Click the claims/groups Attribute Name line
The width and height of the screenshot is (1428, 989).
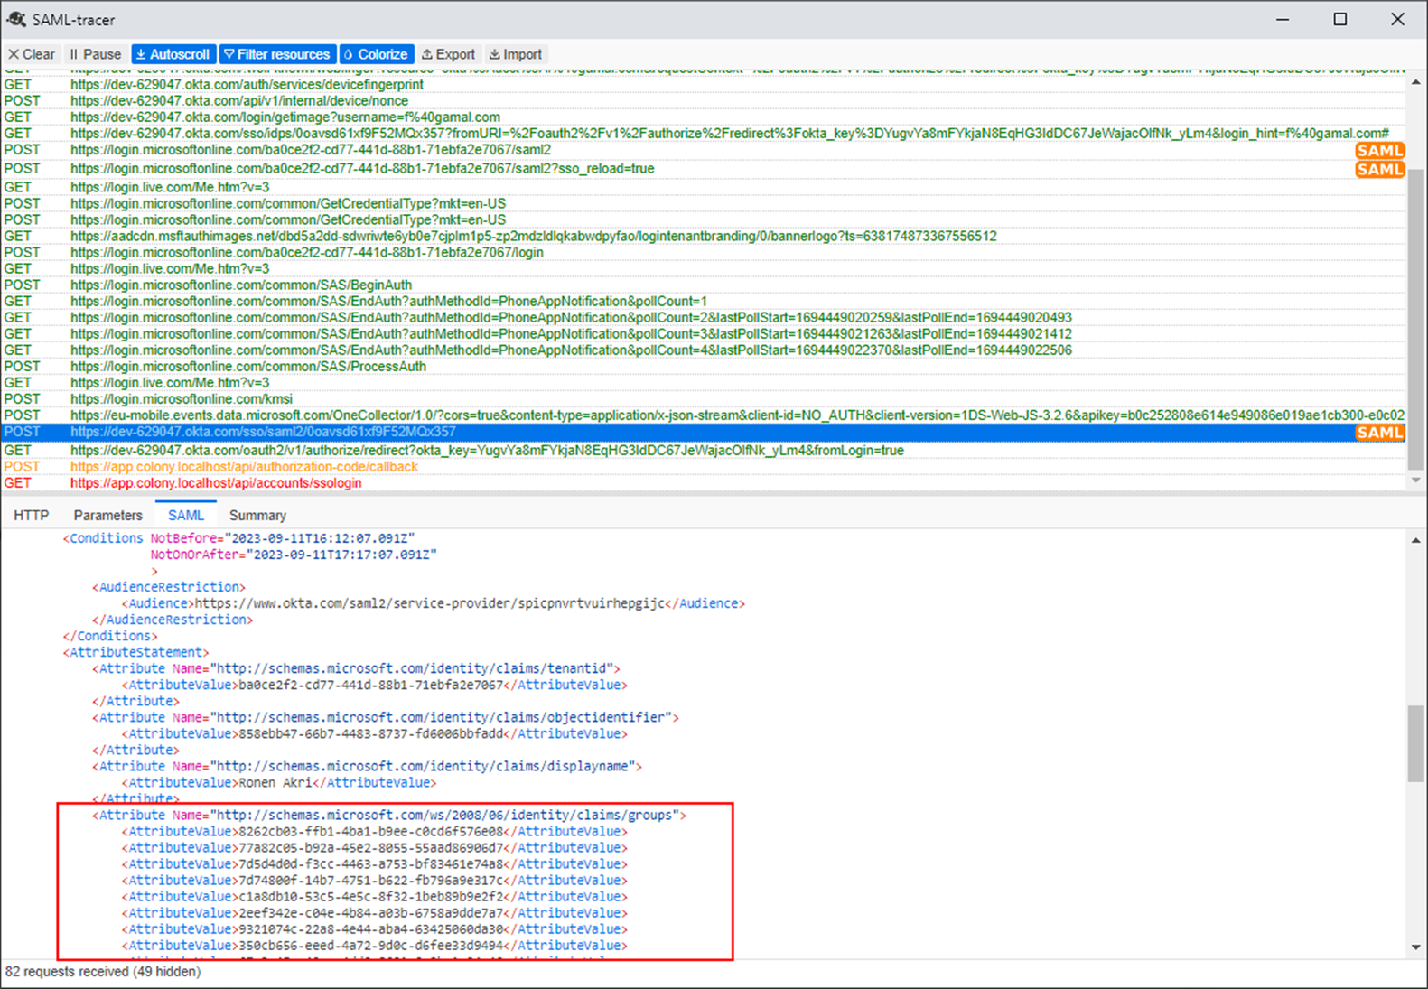point(389,815)
